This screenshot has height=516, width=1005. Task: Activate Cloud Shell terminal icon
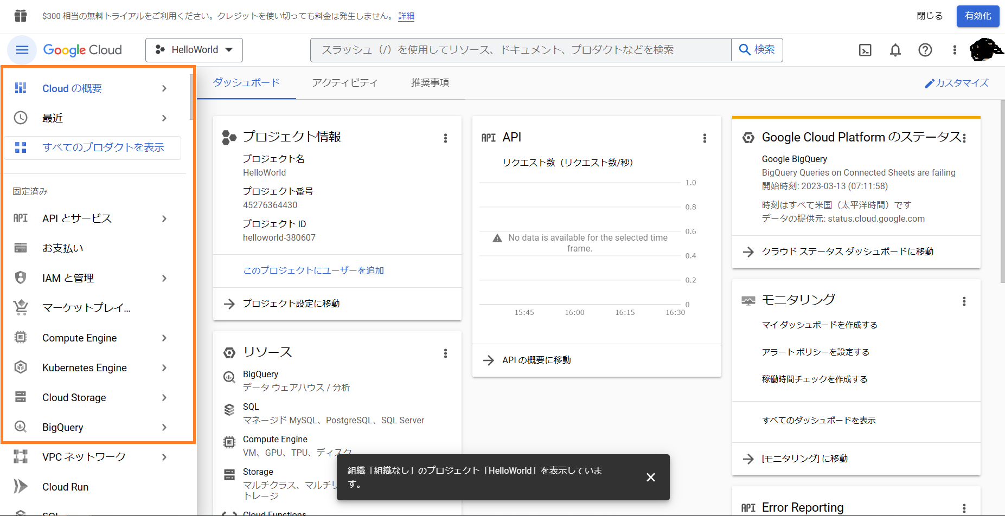(x=865, y=50)
